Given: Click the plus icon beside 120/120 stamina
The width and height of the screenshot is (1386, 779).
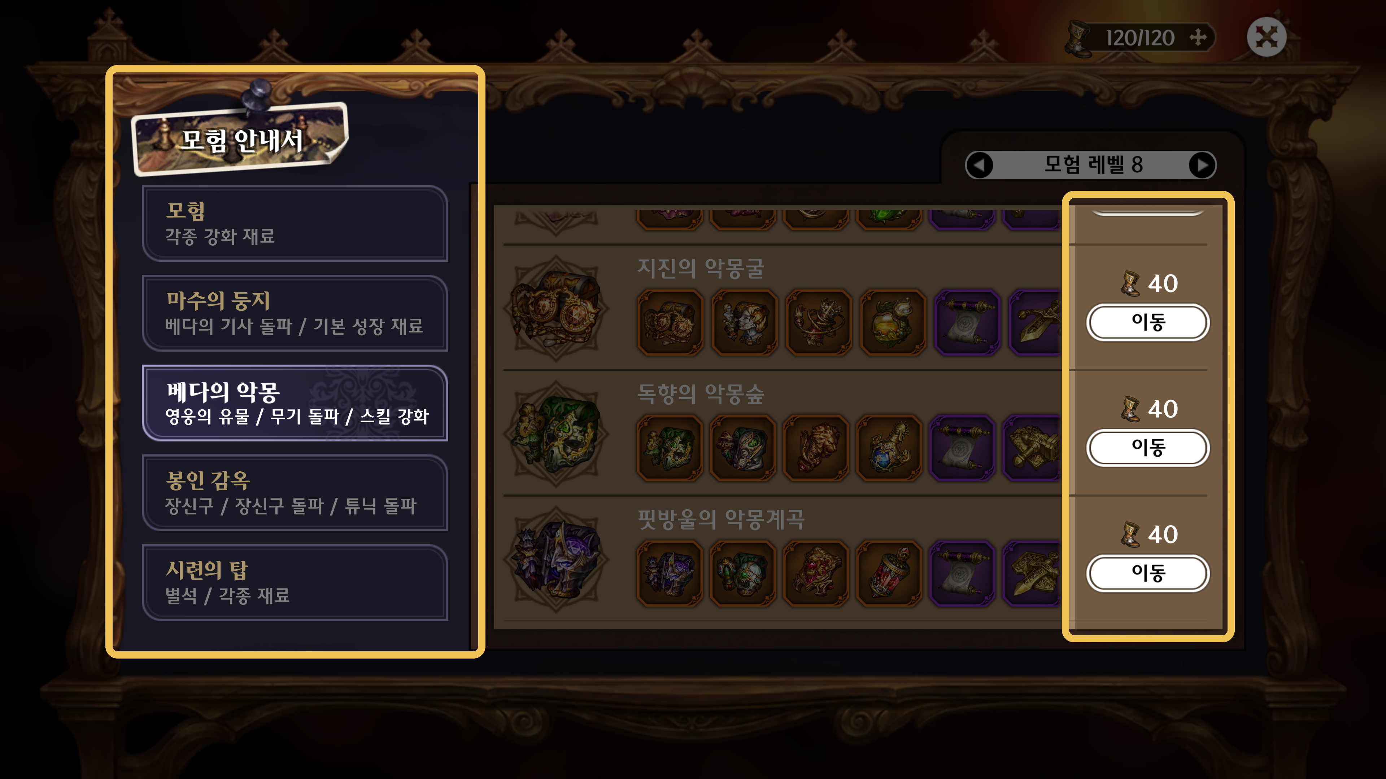Looking at the screenshot, I should [x=1198, y=38].
